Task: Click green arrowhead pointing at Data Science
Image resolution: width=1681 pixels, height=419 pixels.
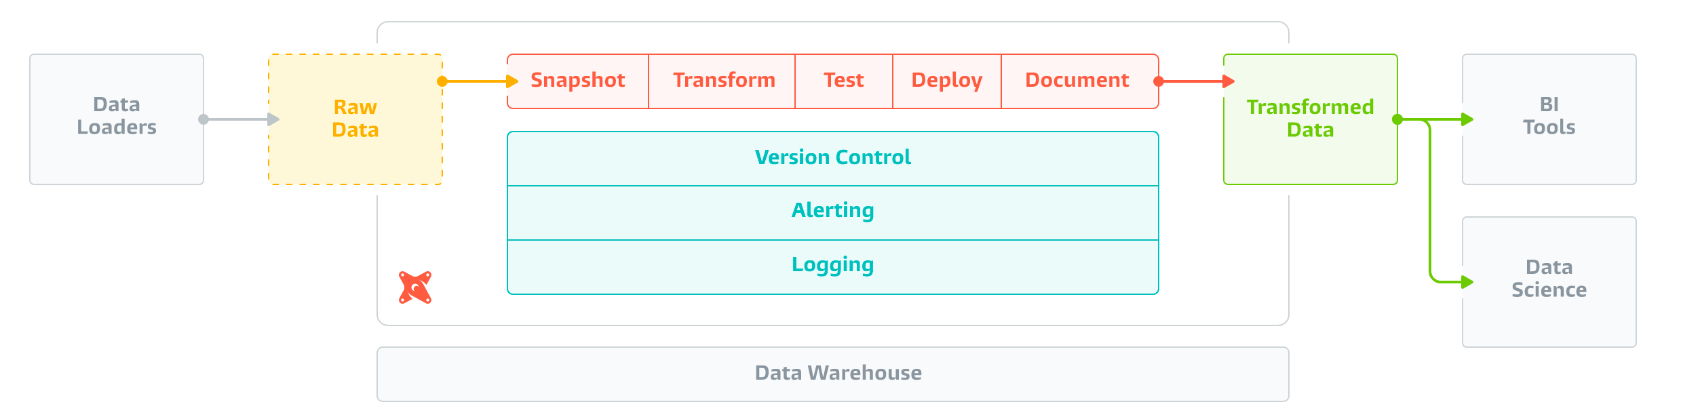Action: pyautogui.click(x=1467, y=281)
